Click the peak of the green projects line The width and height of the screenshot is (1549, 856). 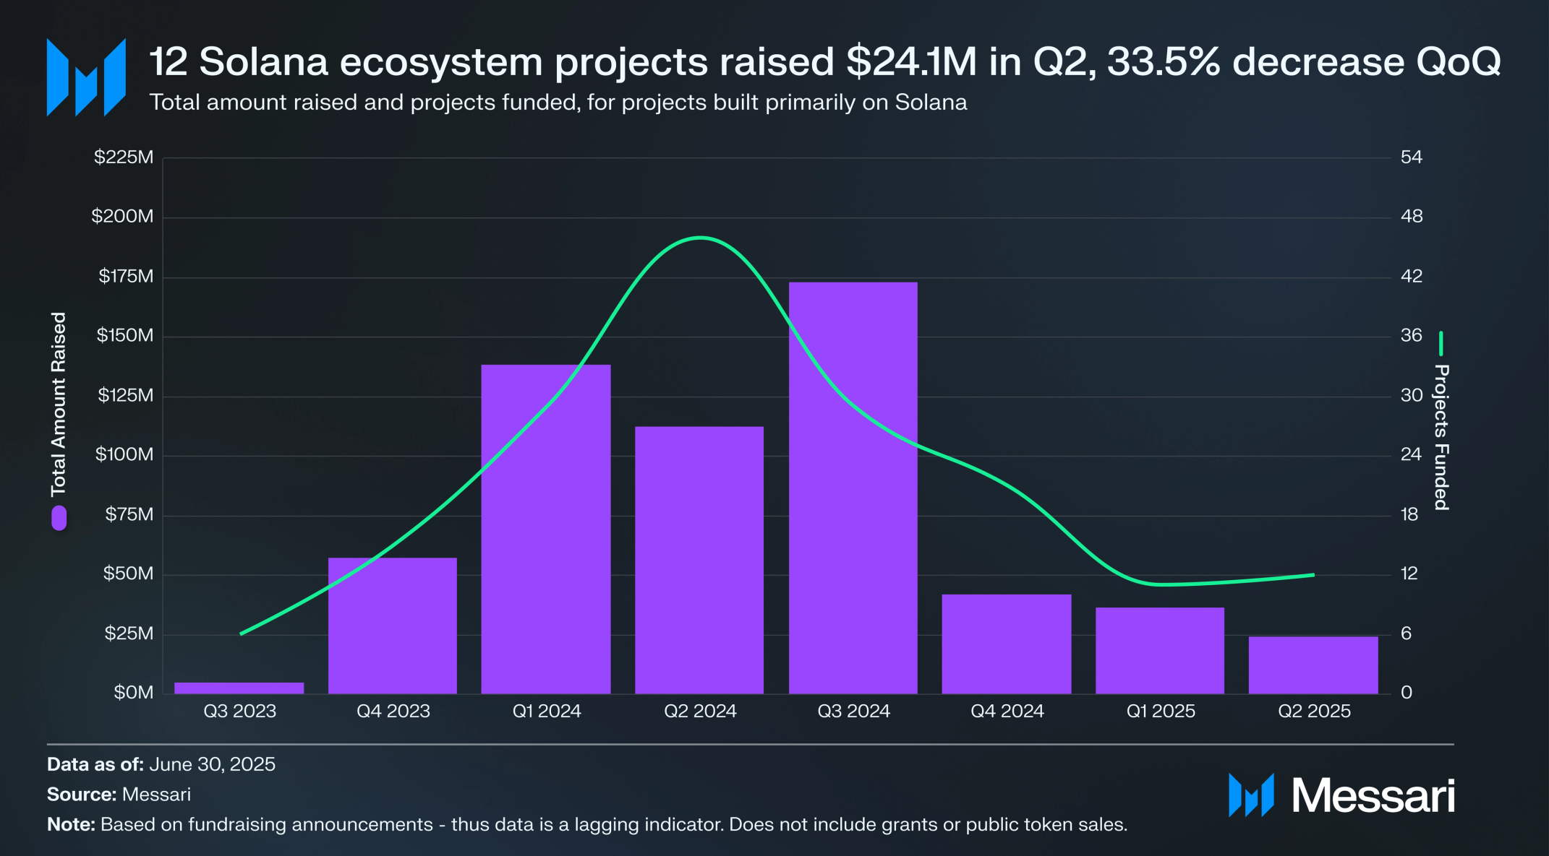[699, 238]
